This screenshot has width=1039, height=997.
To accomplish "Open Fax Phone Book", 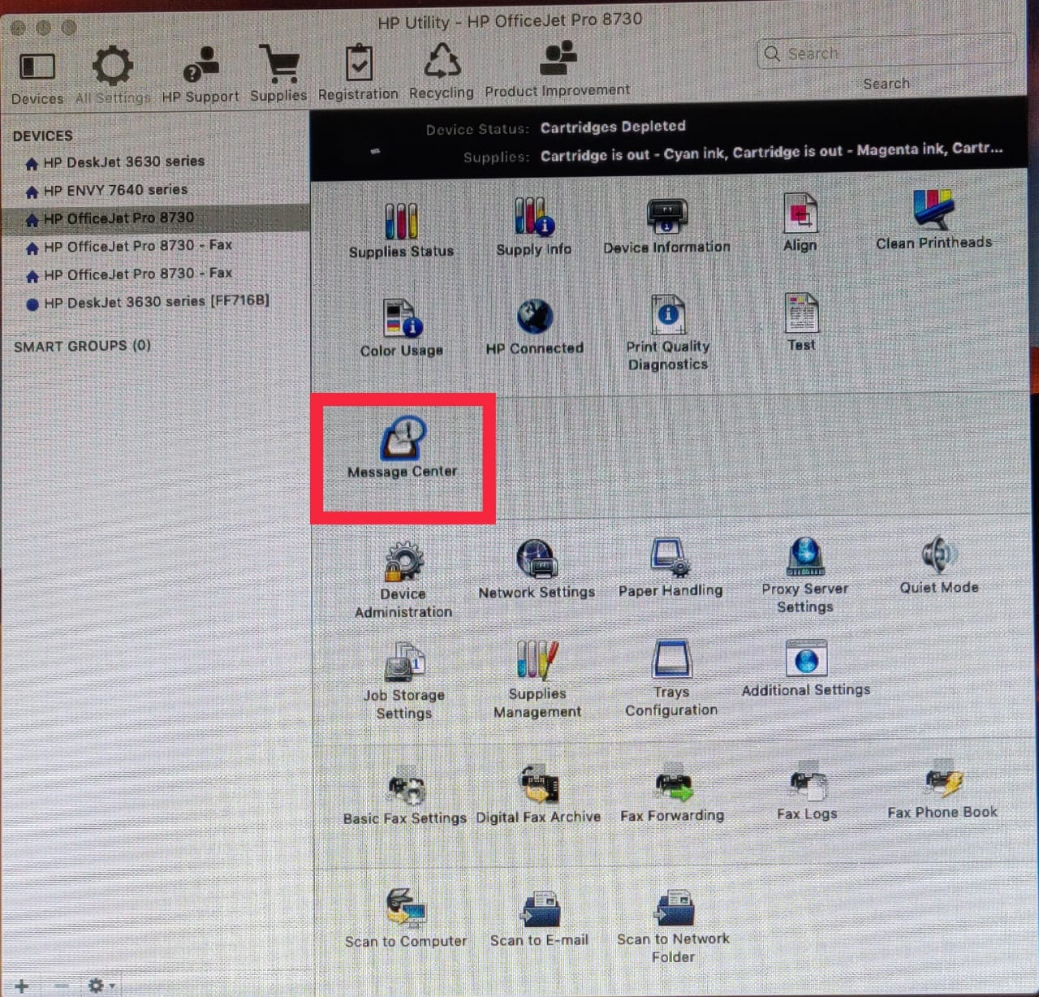I will click(942, 790).
